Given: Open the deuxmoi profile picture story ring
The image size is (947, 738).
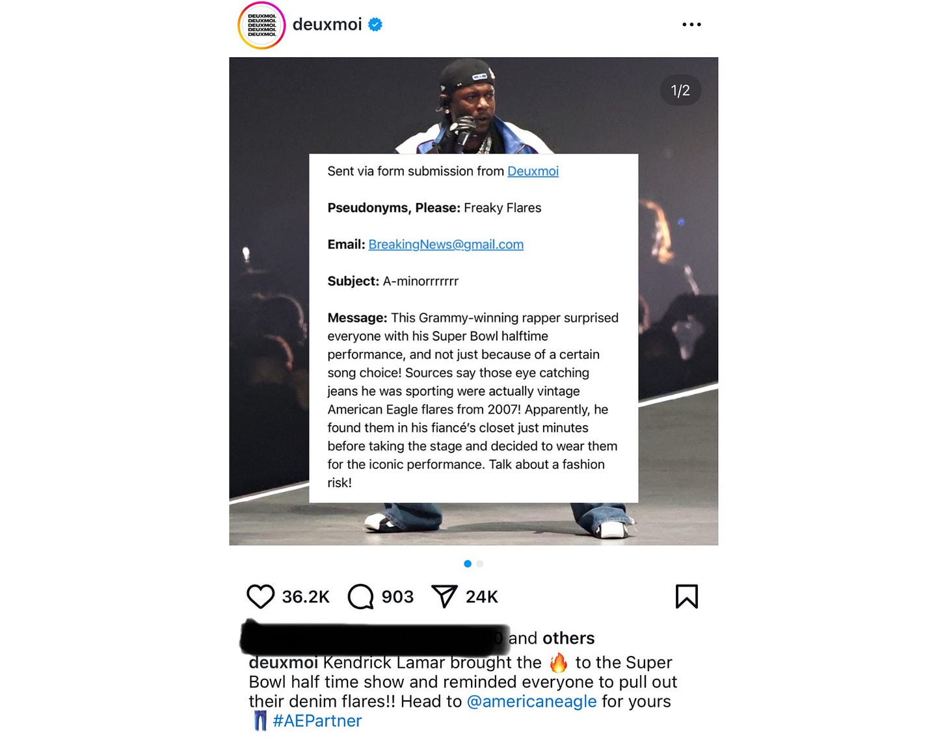Looking at the screenshot, I should (261, 25).
